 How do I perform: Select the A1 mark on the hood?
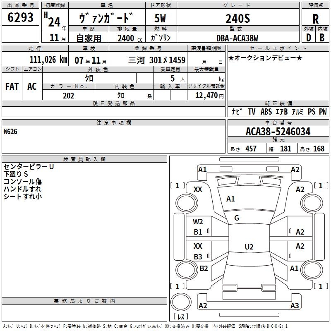(230, 199)
